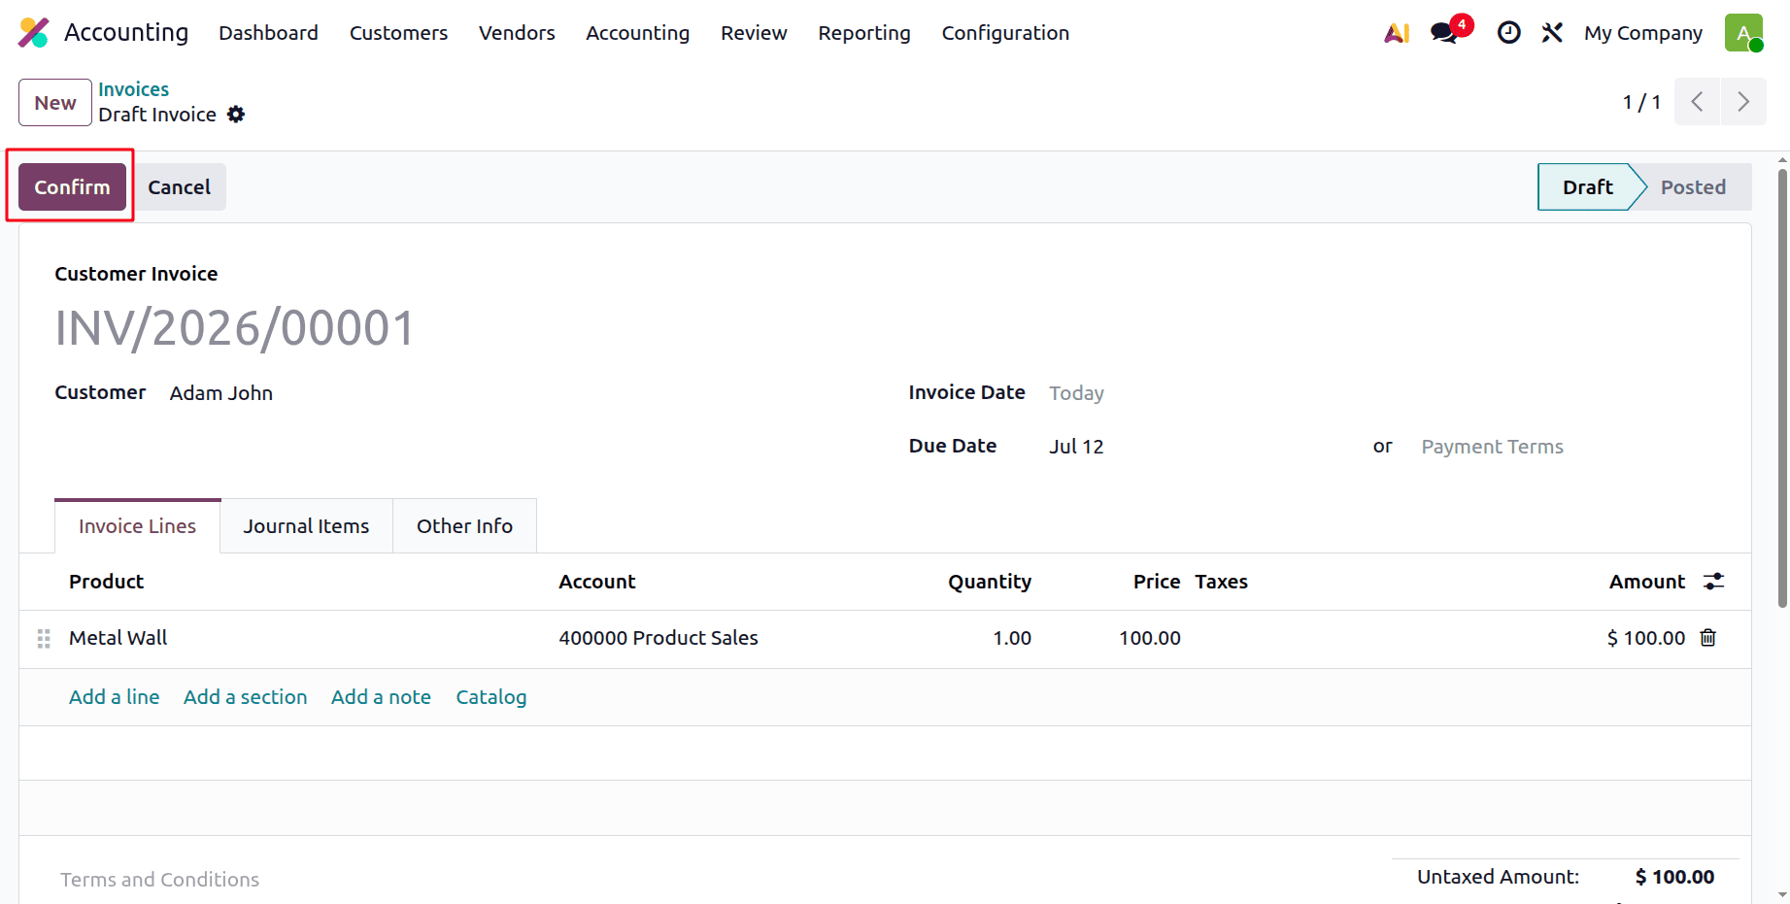Click Add a note link

coord(381,697)
